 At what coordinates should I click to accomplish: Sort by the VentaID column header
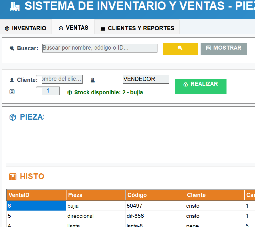36,195
